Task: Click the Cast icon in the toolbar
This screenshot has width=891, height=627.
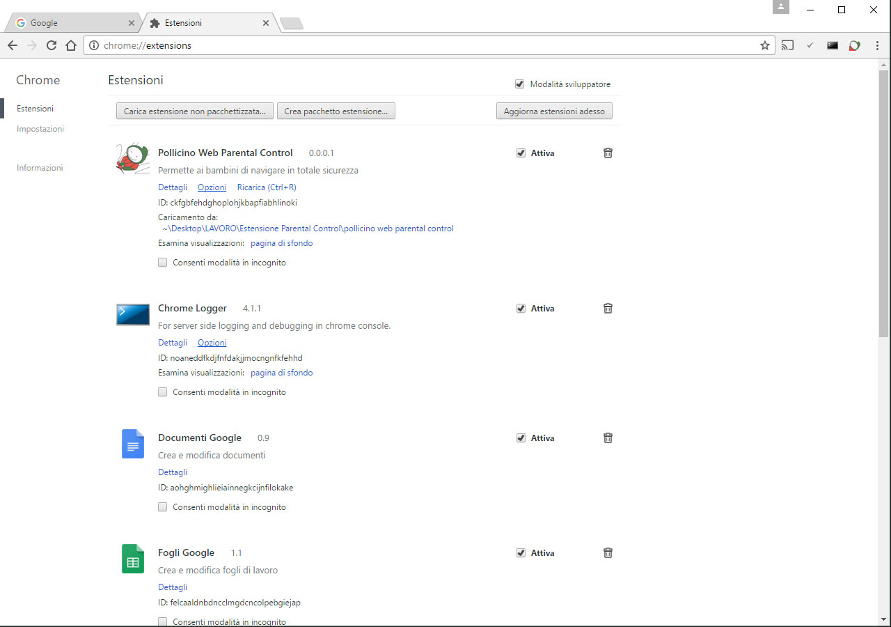Action: pyautogui.click(x=787, y=45)
